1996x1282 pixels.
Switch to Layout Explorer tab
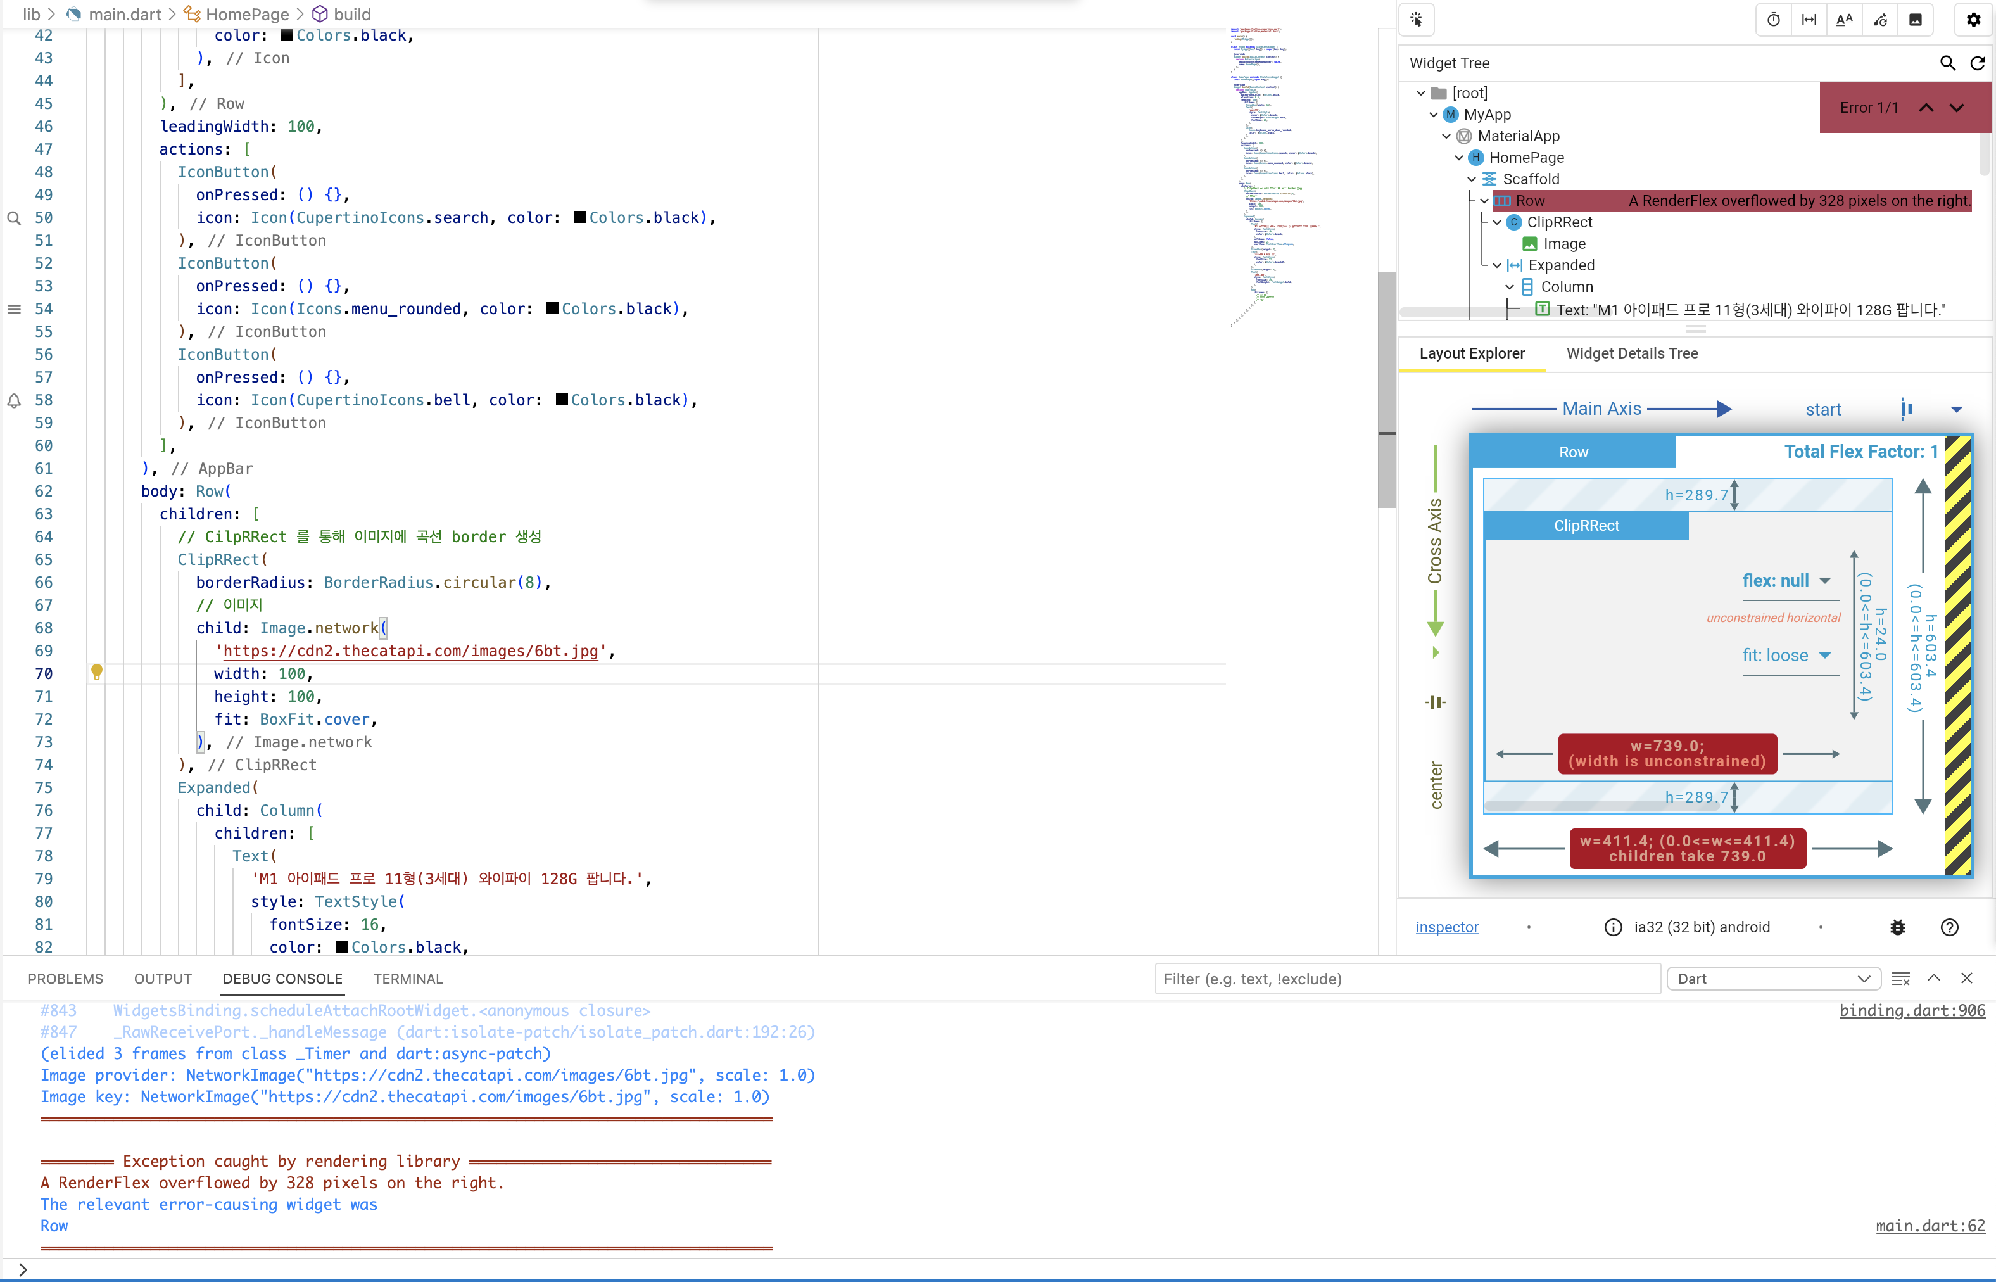1472,354
